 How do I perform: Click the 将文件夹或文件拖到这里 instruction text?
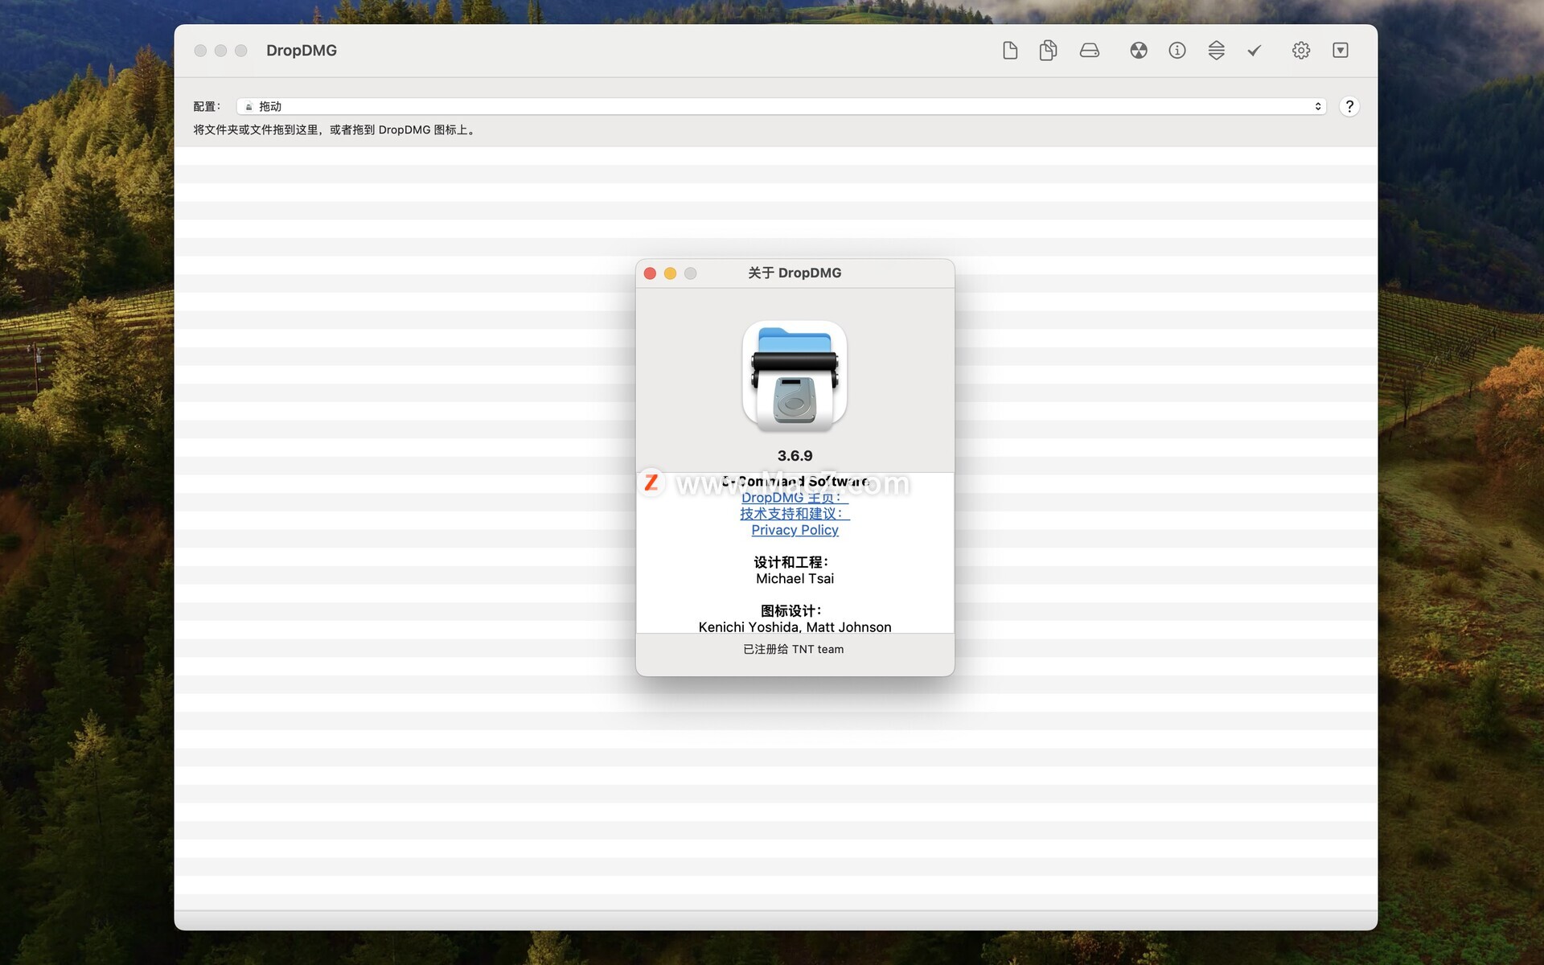(335, 129)
